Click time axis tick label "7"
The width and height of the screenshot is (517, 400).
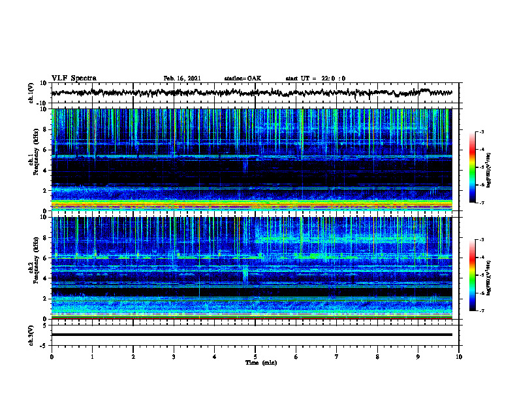tap(337, 357)
